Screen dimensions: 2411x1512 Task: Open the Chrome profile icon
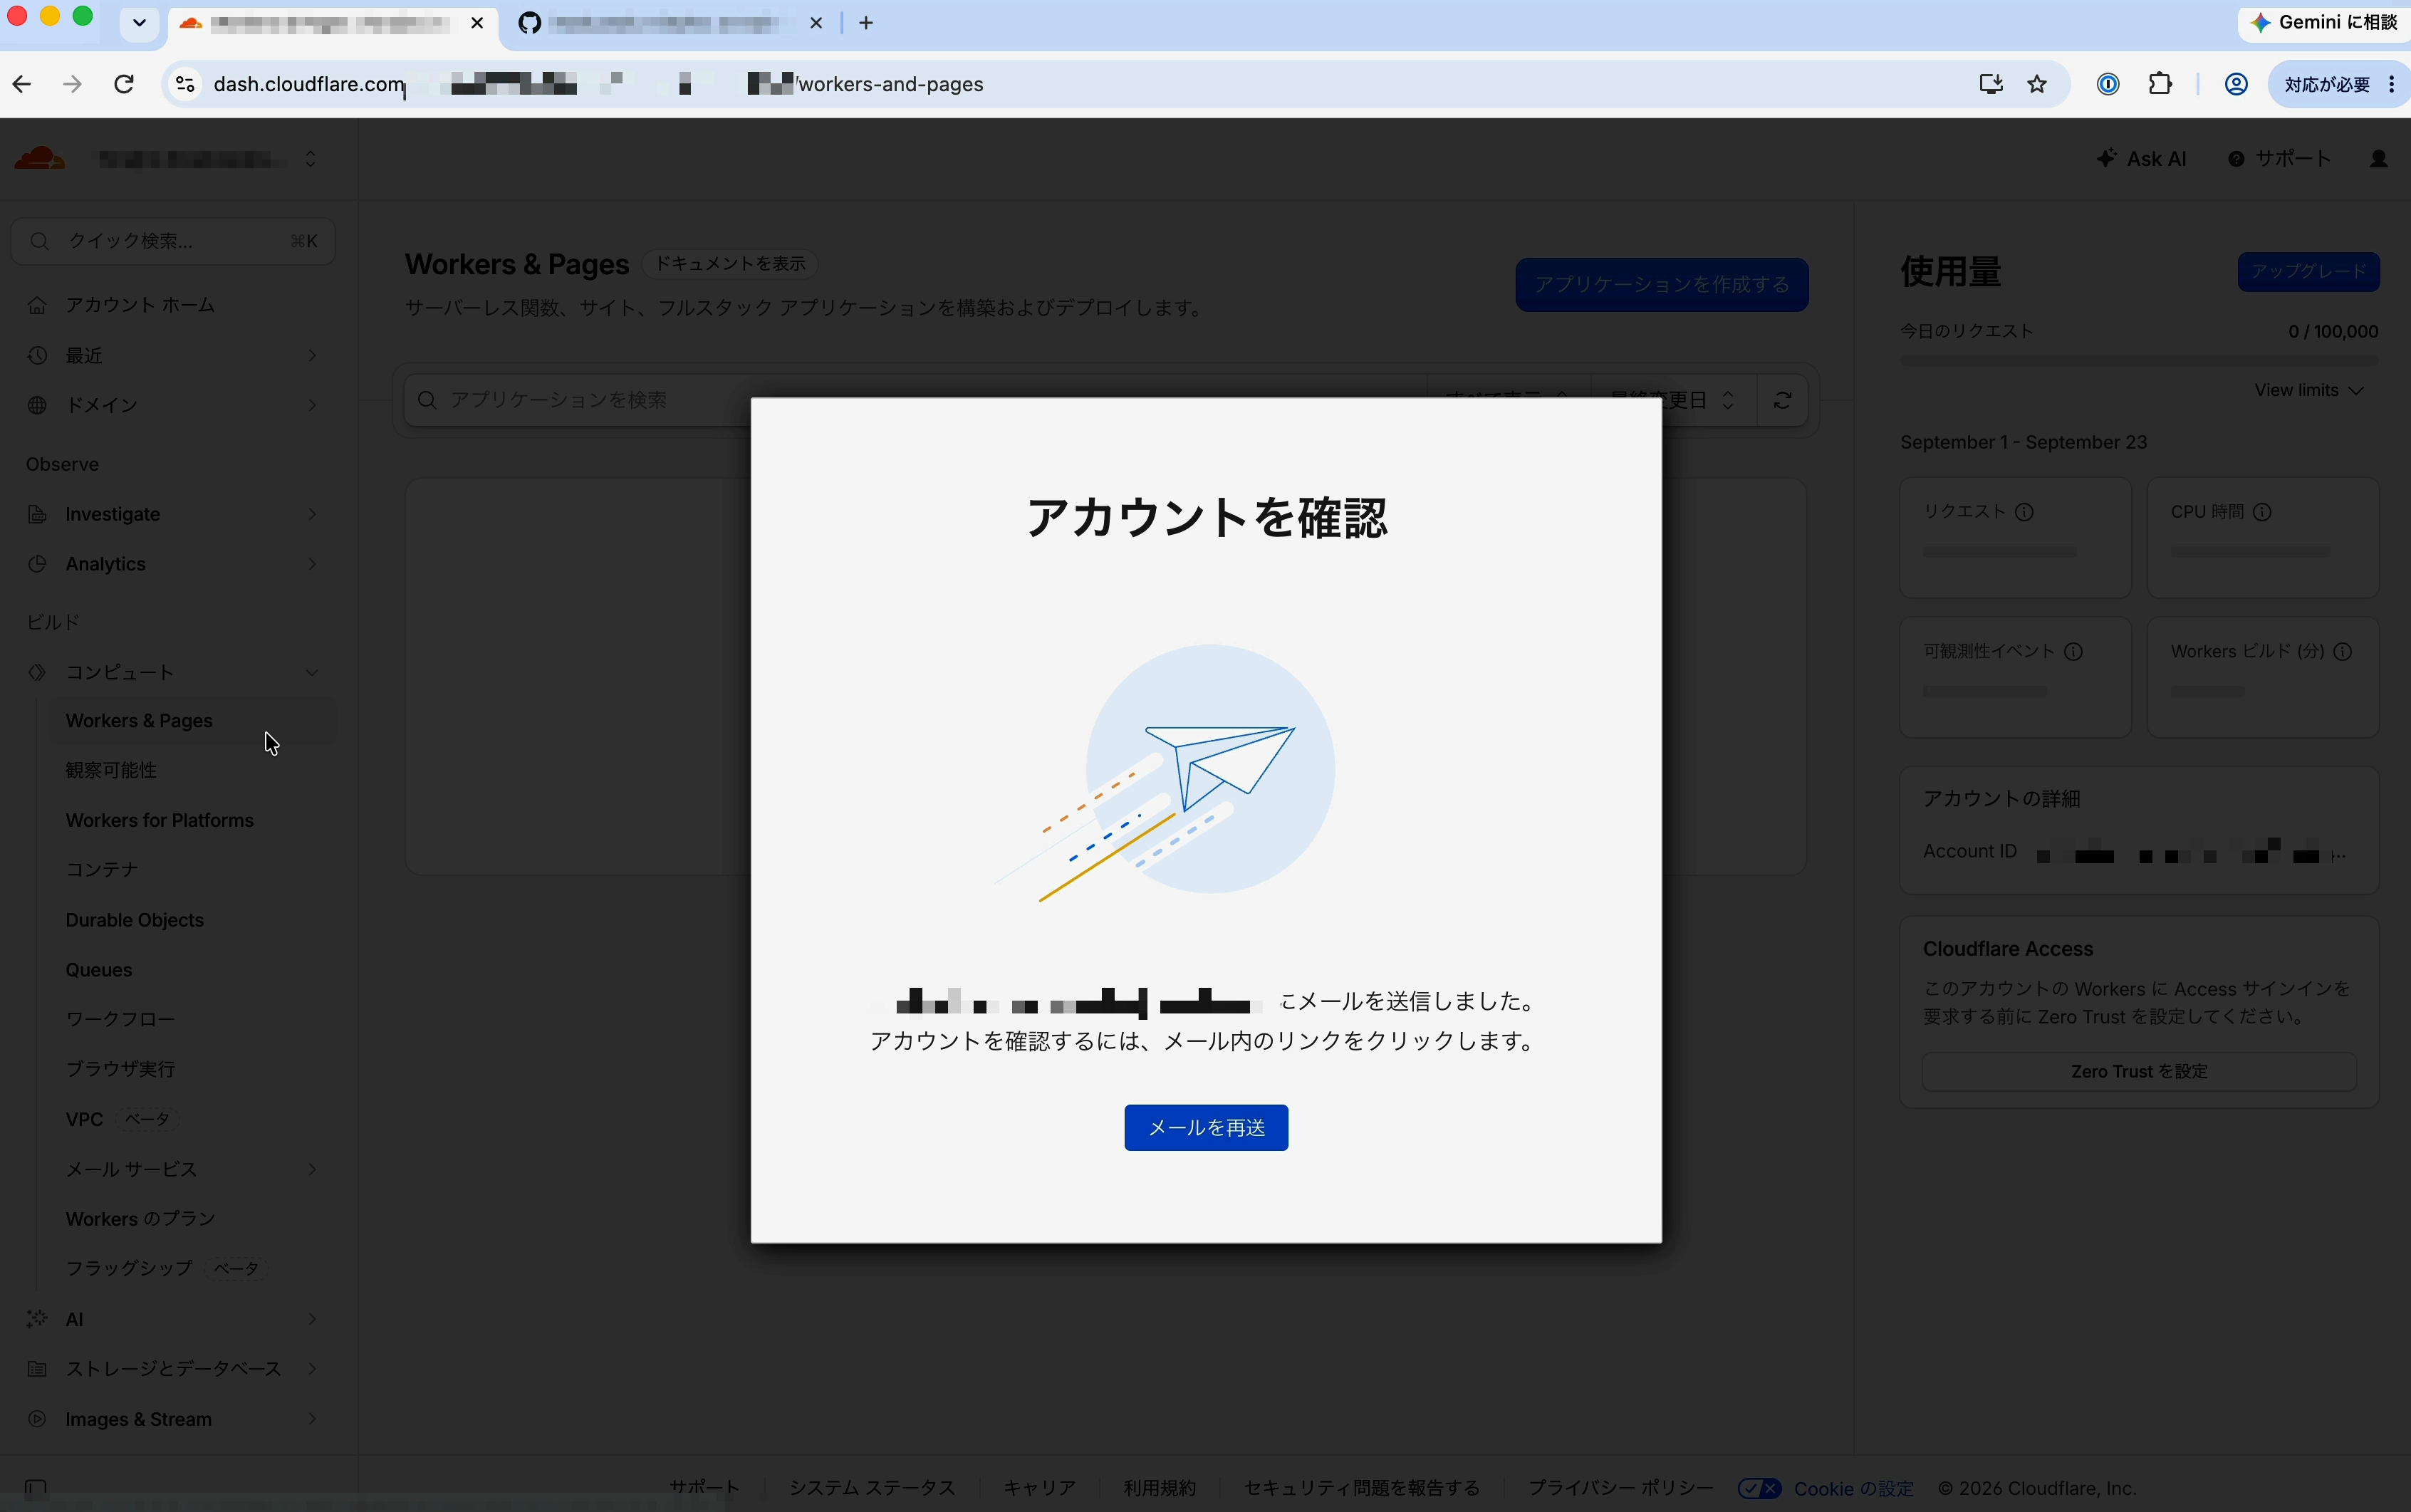(2236, 84)
